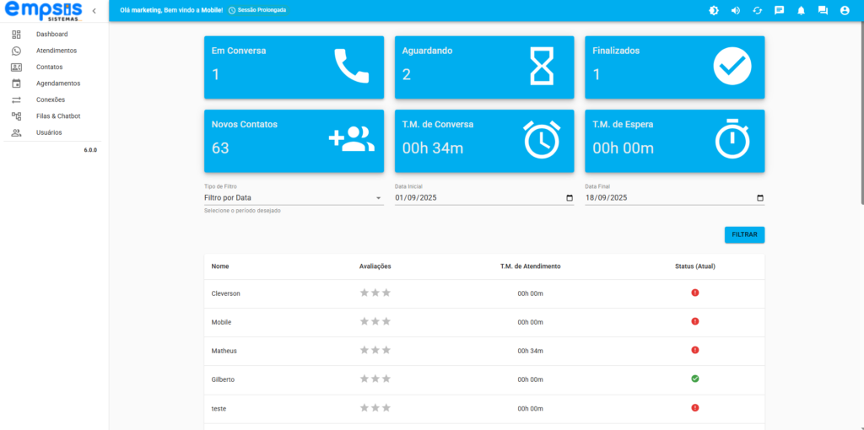Click the star rating for Matheus
The width and height of the screenshot is (864, 430).
pyautogui.click(x=375, y=350)
